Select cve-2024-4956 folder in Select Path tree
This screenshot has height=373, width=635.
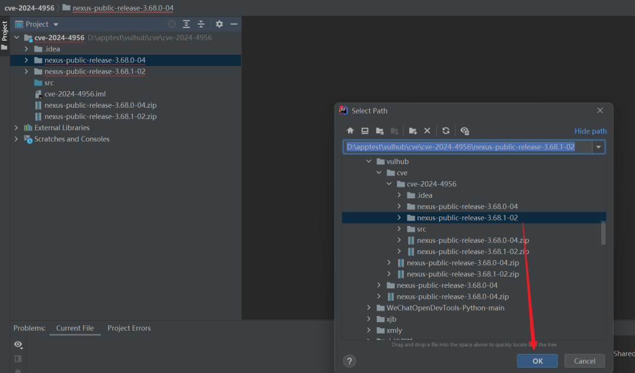point(432,184)
